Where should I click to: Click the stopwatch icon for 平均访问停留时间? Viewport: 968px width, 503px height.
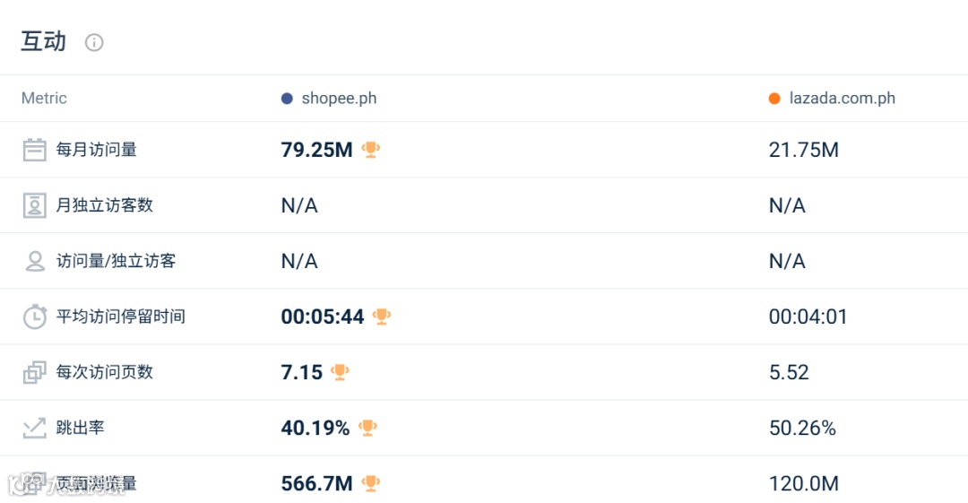click(34, 317)
